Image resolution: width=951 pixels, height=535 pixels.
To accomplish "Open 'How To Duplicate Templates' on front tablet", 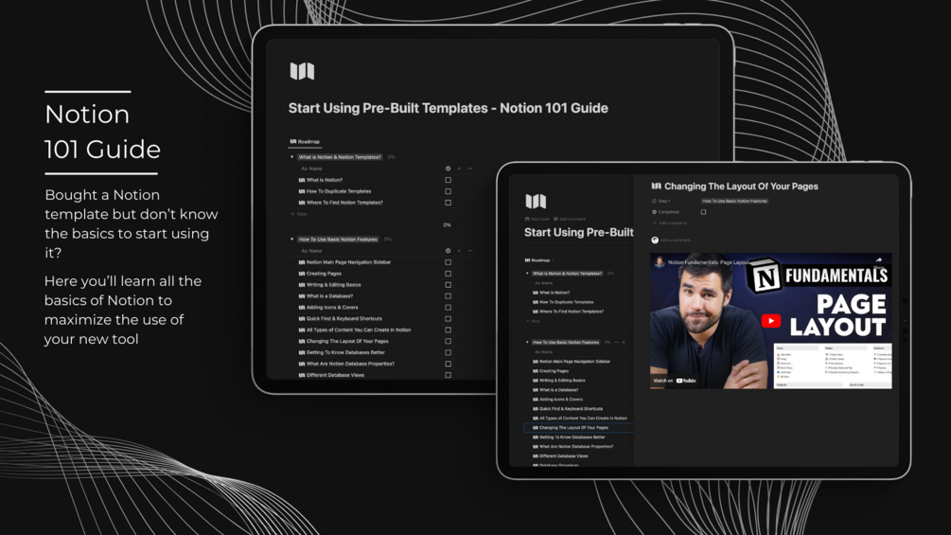I will [x=567, y=302].
